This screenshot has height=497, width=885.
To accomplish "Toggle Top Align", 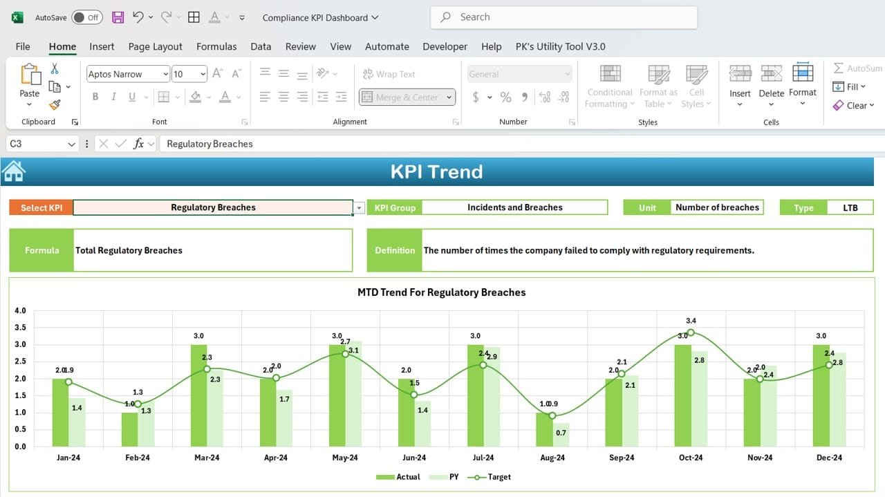I will [265, 73].
